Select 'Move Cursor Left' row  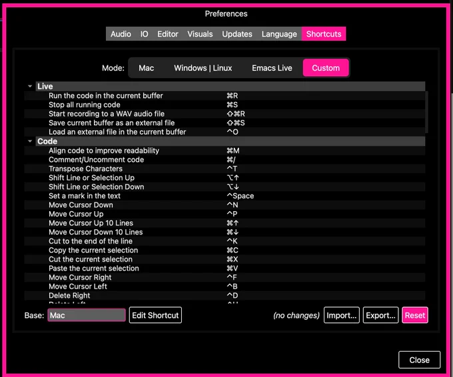[x=225, y=286]
